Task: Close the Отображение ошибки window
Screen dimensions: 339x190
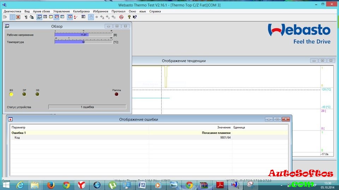Action: pos(286,119)
